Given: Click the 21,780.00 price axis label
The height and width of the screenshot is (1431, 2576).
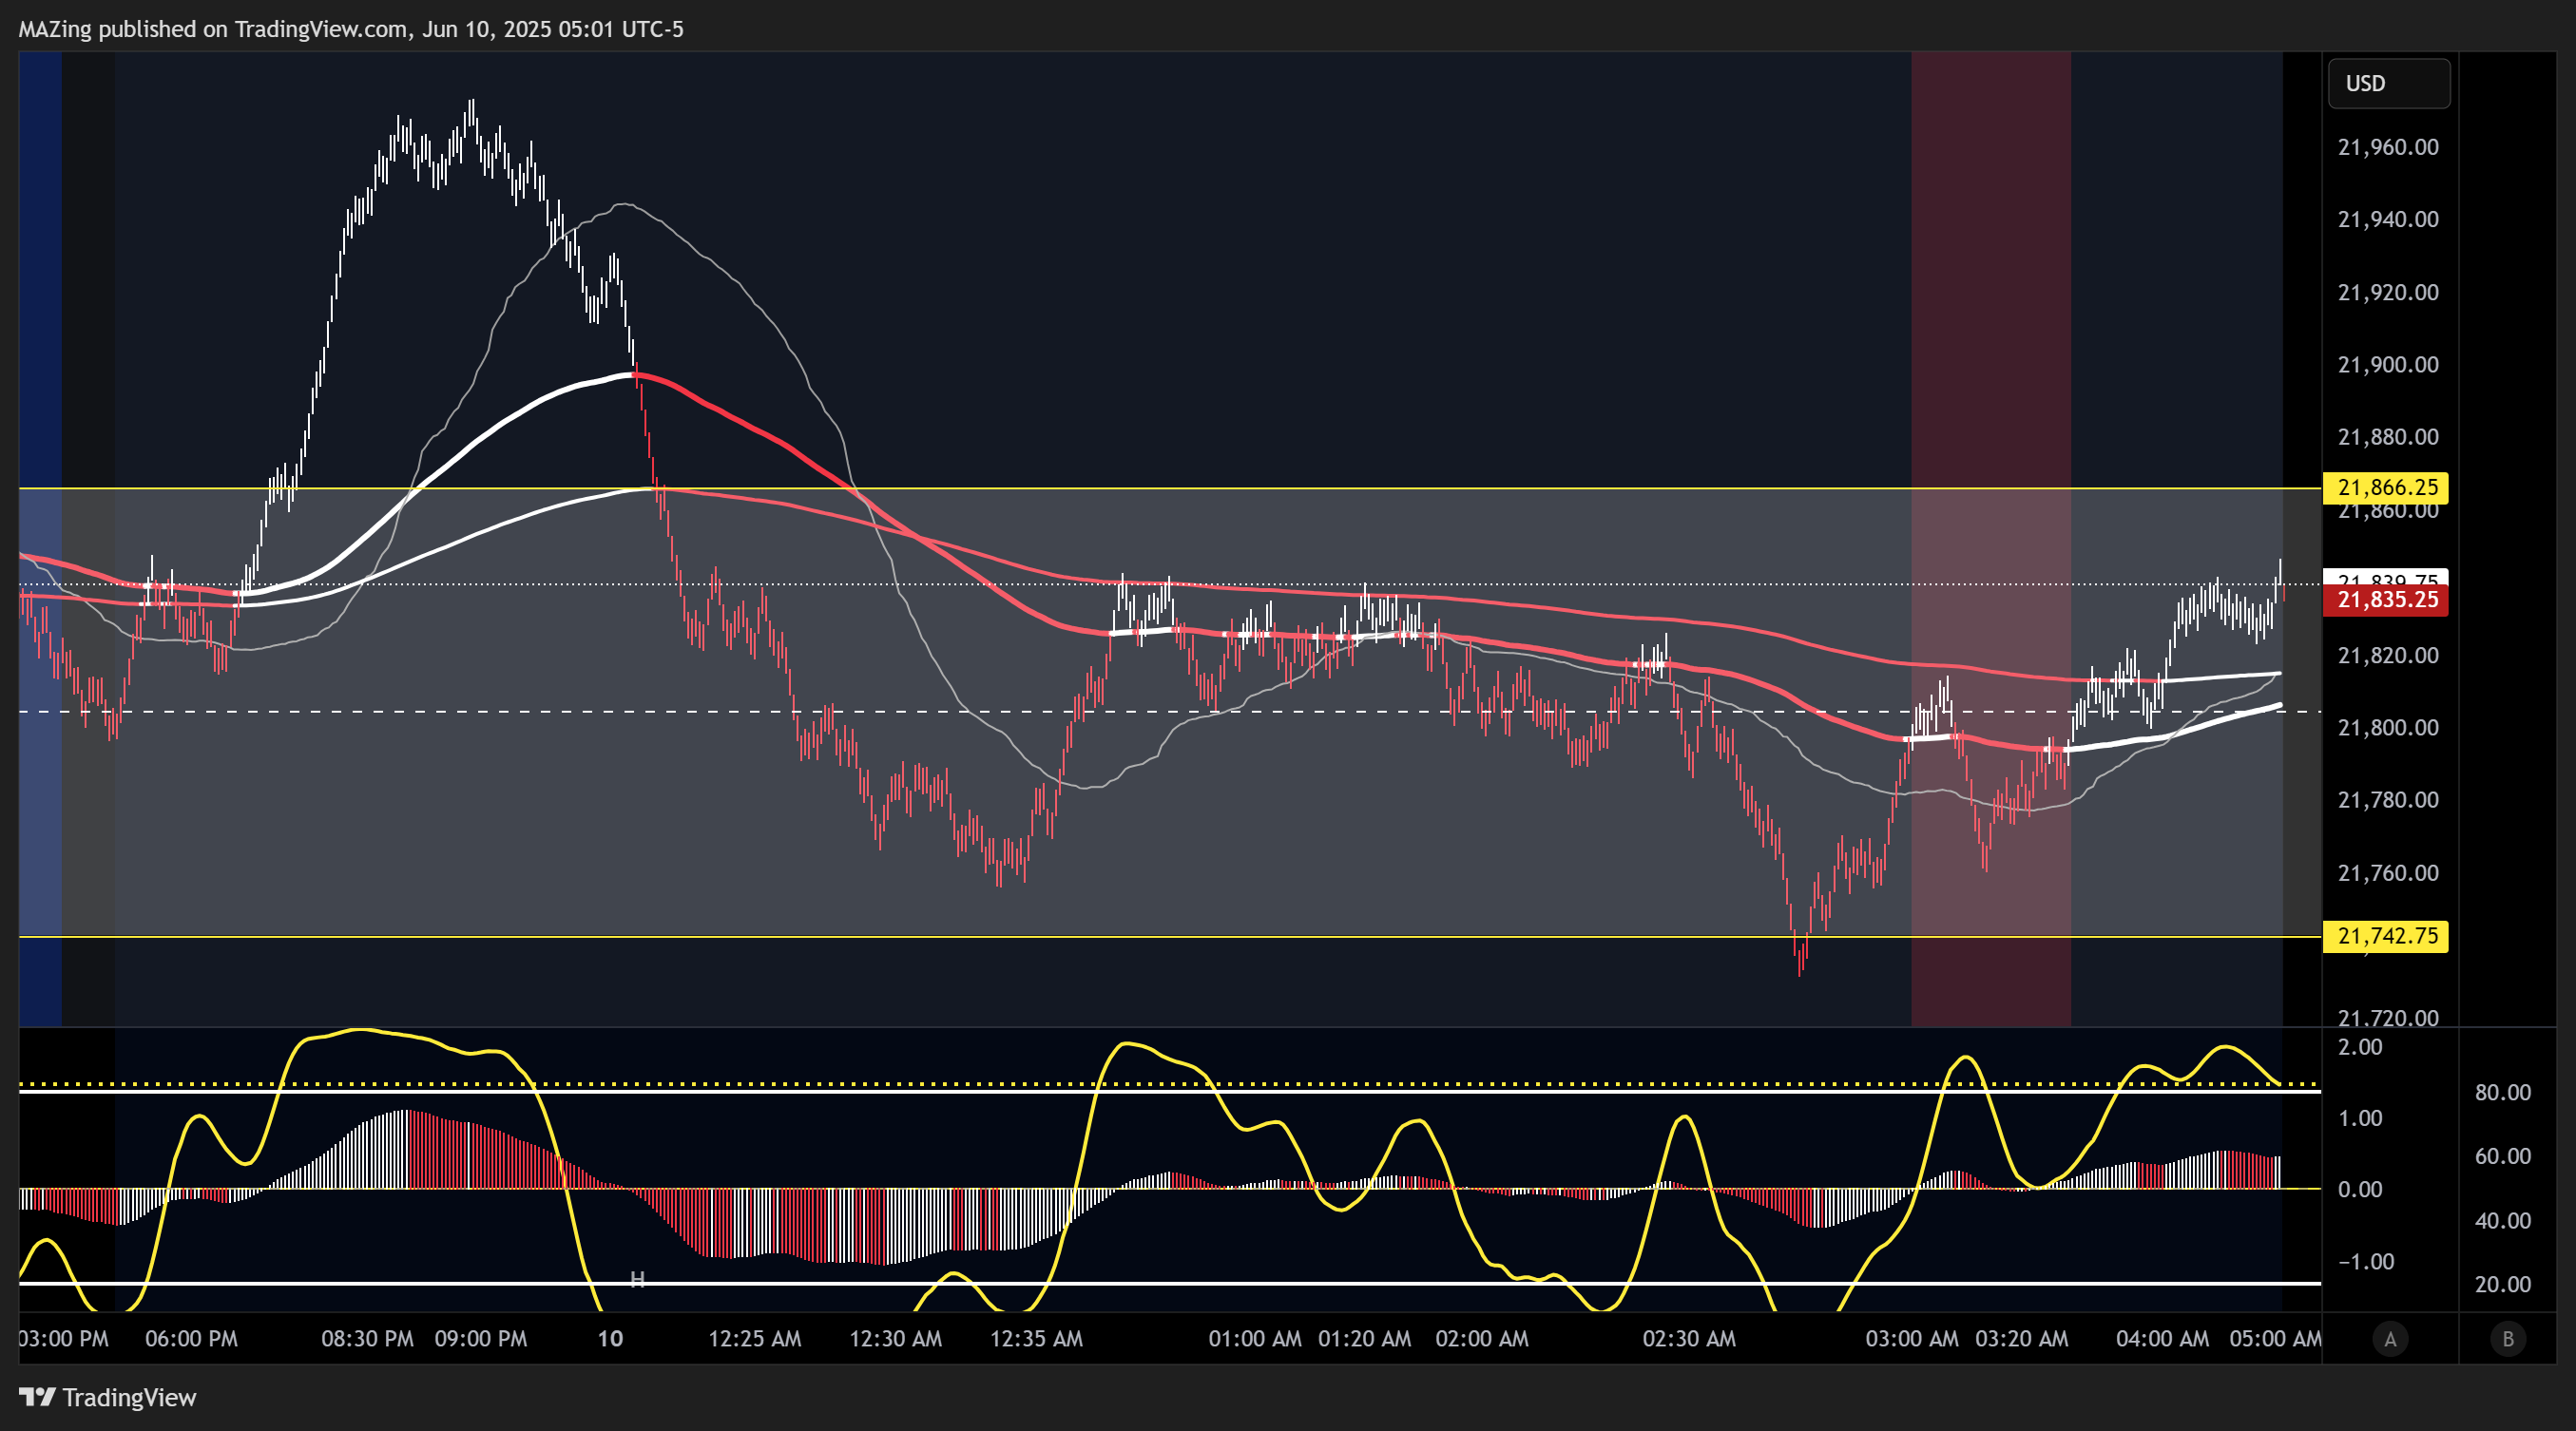Looking at the screenshot, I should coord(2388,799).
